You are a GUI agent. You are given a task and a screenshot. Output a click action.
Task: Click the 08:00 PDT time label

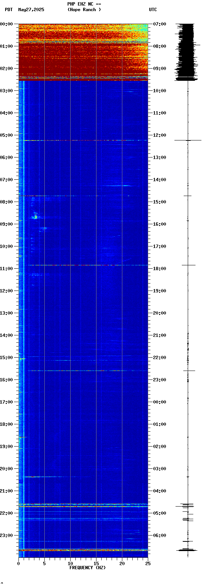coord(6,202)
